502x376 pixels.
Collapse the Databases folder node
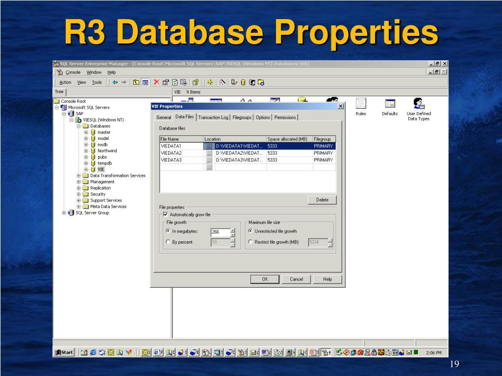[x=78, y=126]
